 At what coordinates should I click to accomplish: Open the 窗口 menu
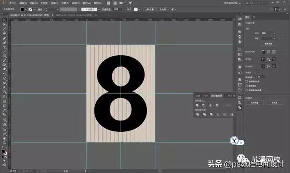[87, 3]
